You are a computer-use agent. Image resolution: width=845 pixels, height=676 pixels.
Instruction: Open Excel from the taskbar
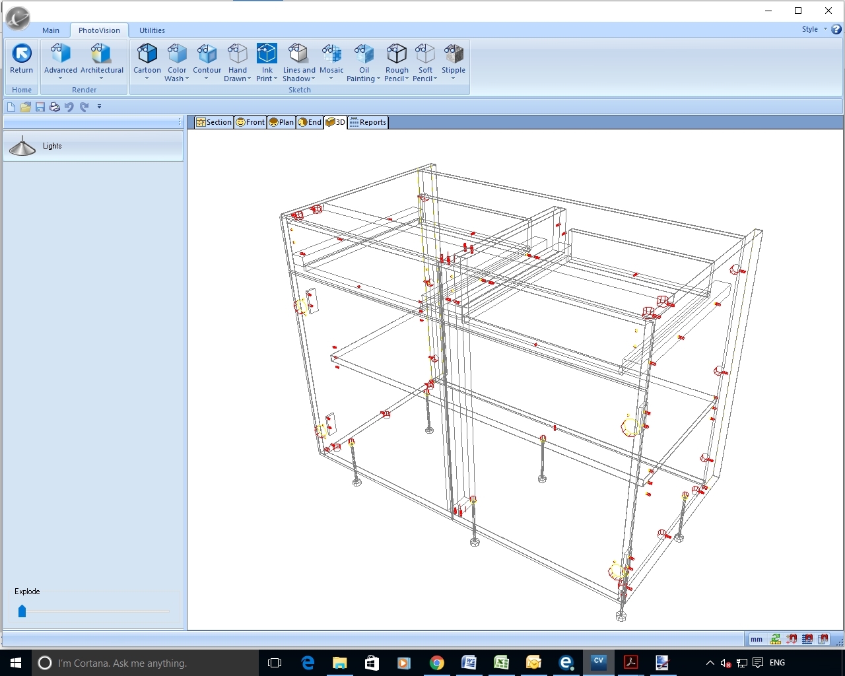point(501,663)
